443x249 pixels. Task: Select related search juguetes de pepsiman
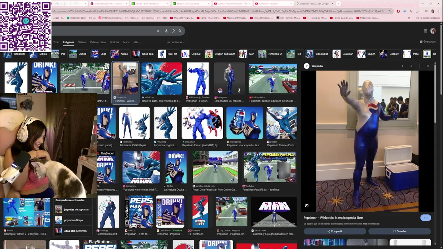coord(72,210)
